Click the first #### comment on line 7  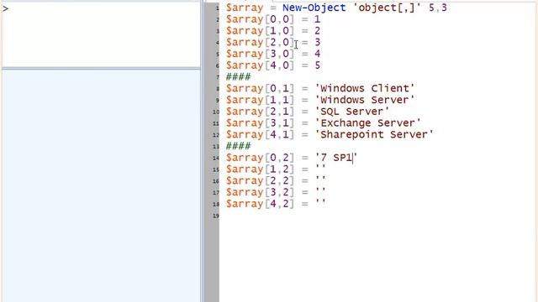239,76
